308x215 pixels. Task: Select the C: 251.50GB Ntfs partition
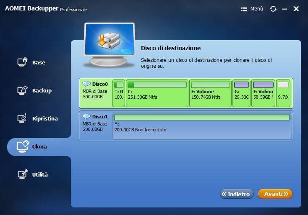click(x=157, y=93)
